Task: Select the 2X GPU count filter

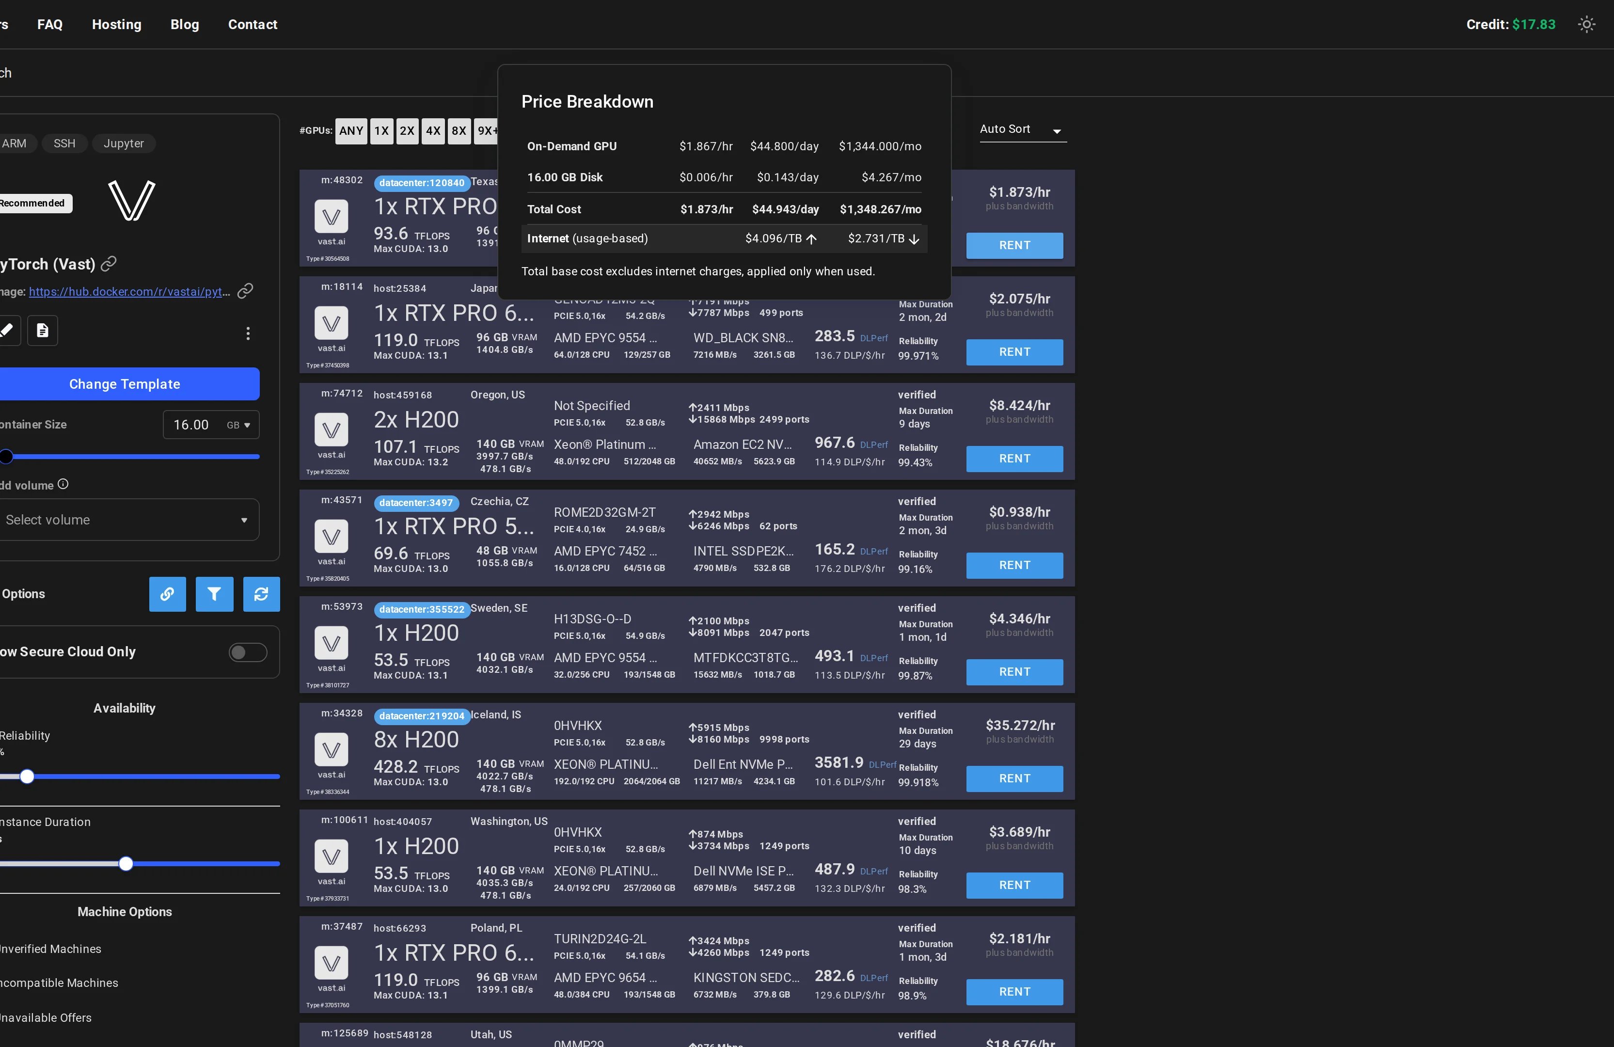Action: (x=407, y=131)
